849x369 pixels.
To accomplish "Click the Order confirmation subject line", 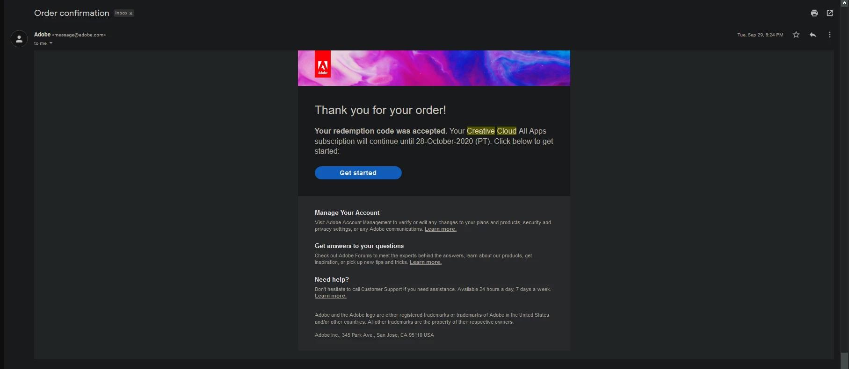I will (72, 13).
